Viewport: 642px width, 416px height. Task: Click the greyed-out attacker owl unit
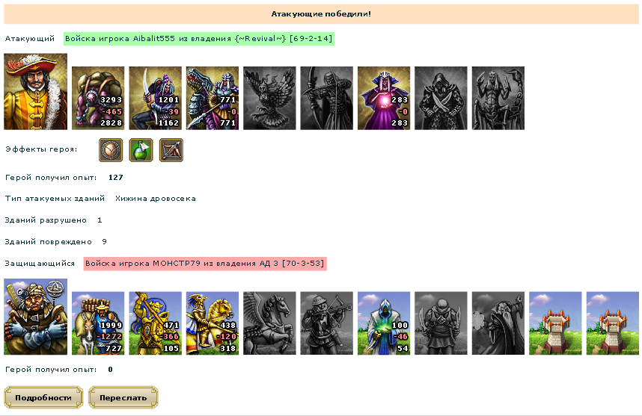click(269, 98)
